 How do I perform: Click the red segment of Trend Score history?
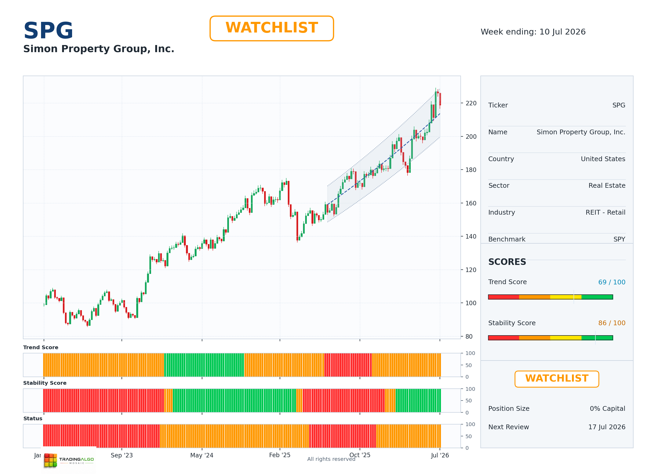click(348, 365)
